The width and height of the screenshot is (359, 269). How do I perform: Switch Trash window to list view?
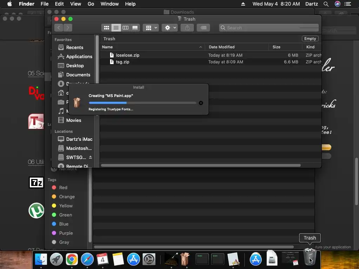click(x=116, y=28)
